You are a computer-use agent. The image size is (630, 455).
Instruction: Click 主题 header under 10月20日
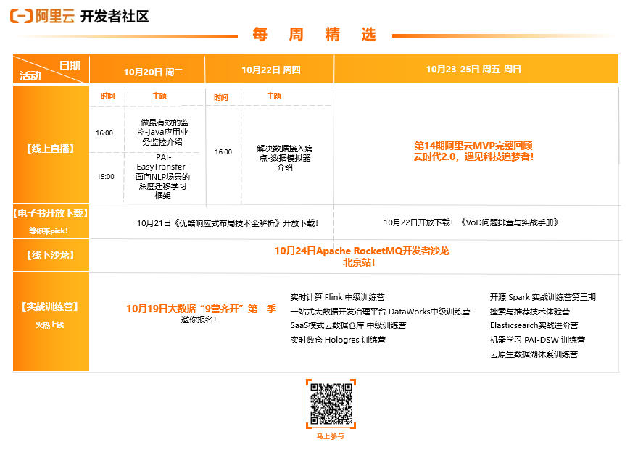coord(159,96)
